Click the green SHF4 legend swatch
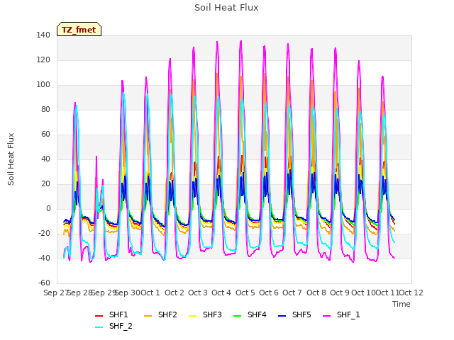The height and width of the screenshot is (340, 454). click(237, 316)
